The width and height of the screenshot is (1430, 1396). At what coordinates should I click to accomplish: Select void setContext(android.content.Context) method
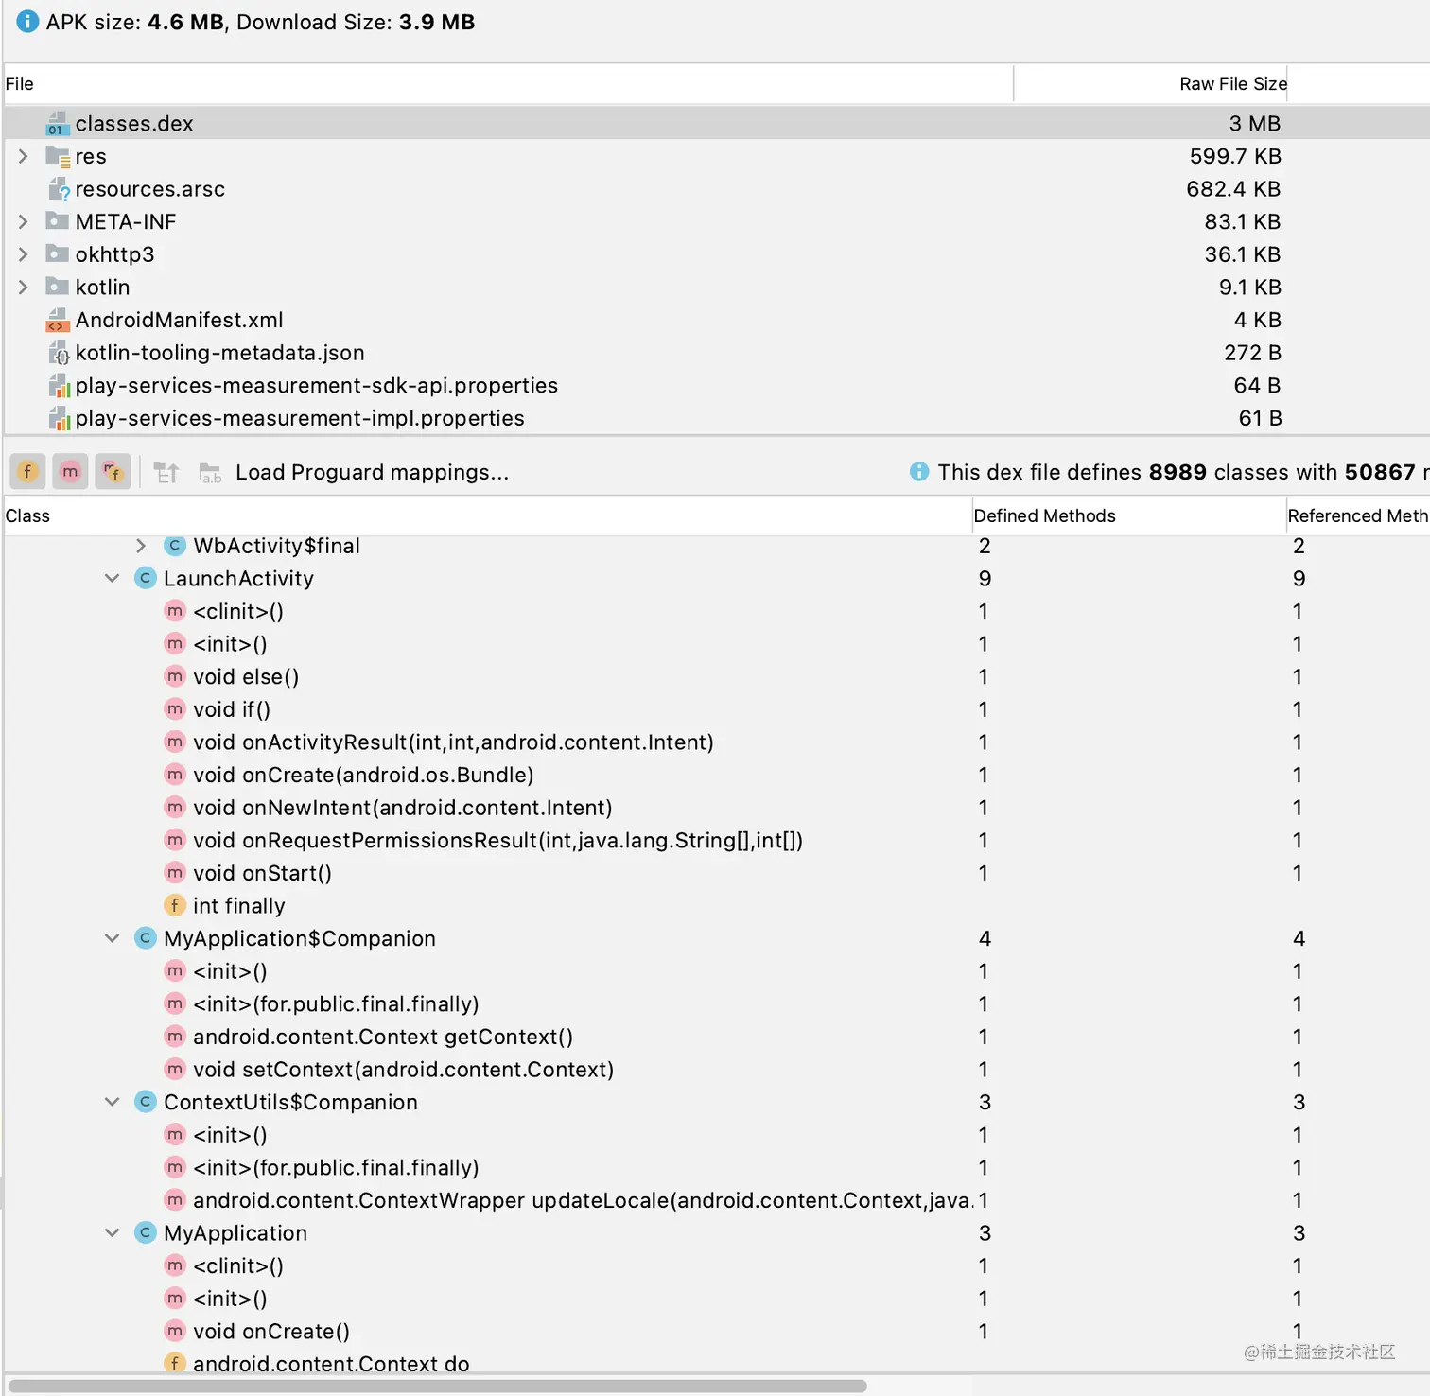(x=716, y=1069)
